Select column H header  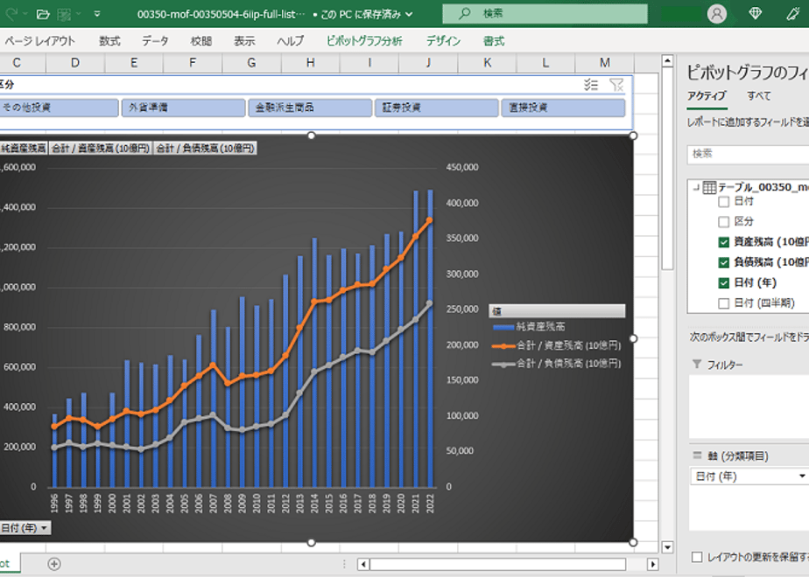(310, 63)
